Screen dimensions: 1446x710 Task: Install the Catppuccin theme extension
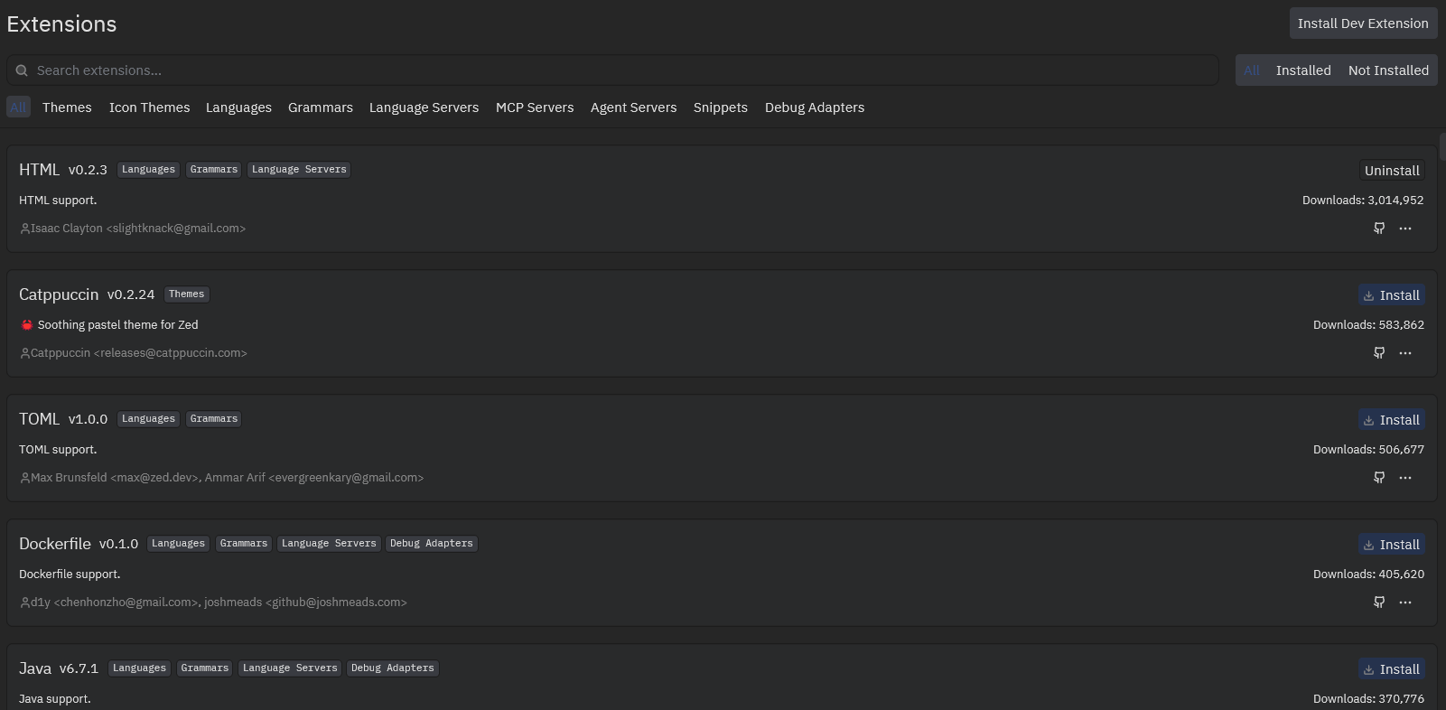click(x=1391, y=295)
